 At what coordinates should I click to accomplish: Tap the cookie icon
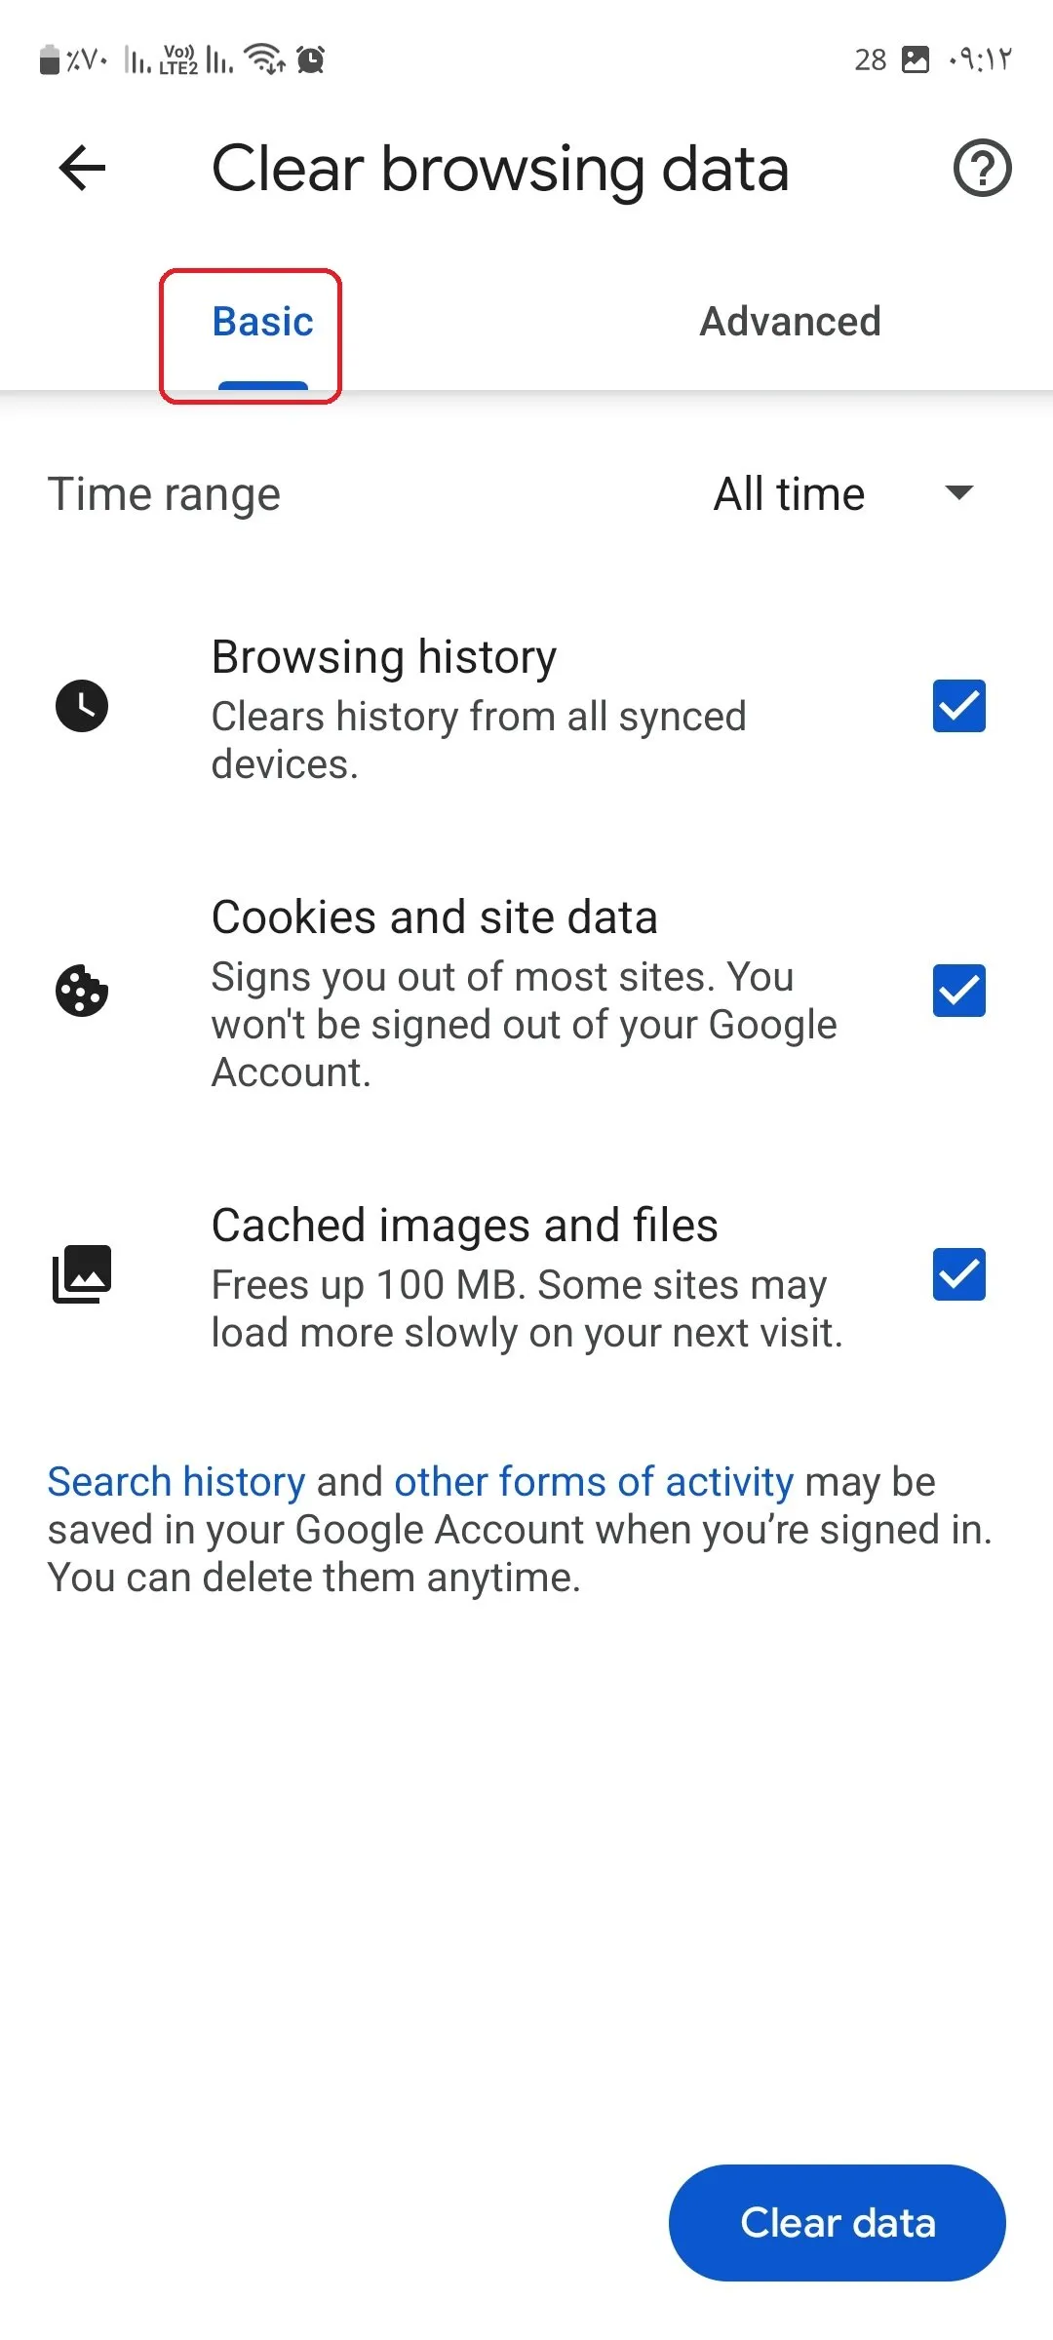82,992
